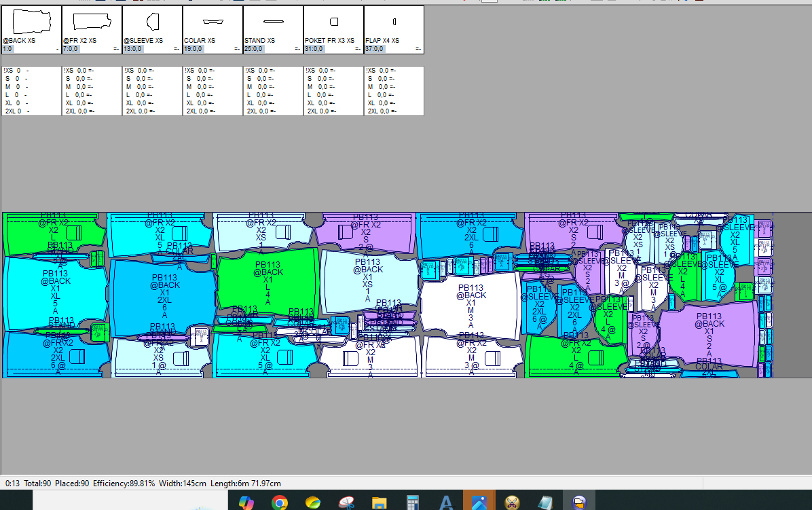Select the purple @BACK size S marker piece

point(708,333)
